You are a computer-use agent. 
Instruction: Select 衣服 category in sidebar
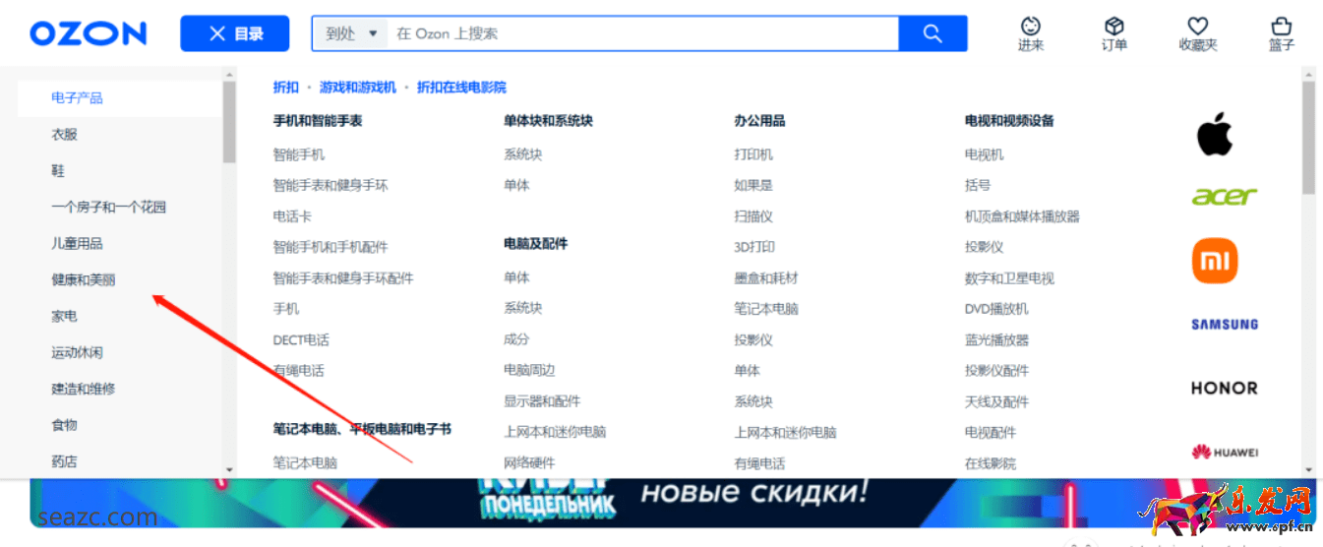(64, 134)
